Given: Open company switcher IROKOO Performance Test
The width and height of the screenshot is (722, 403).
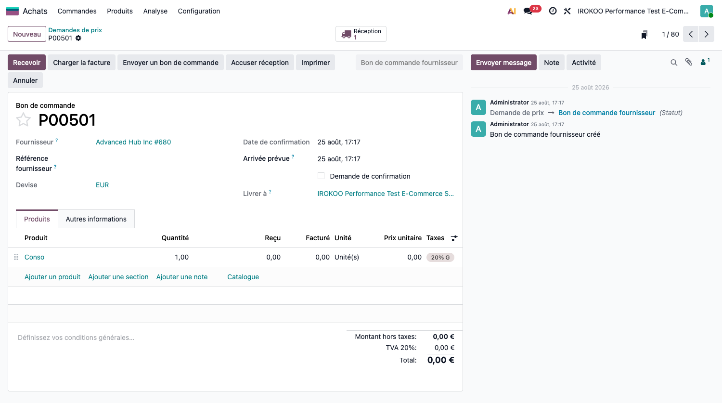Looking at the screenshot, I should 633,11.
